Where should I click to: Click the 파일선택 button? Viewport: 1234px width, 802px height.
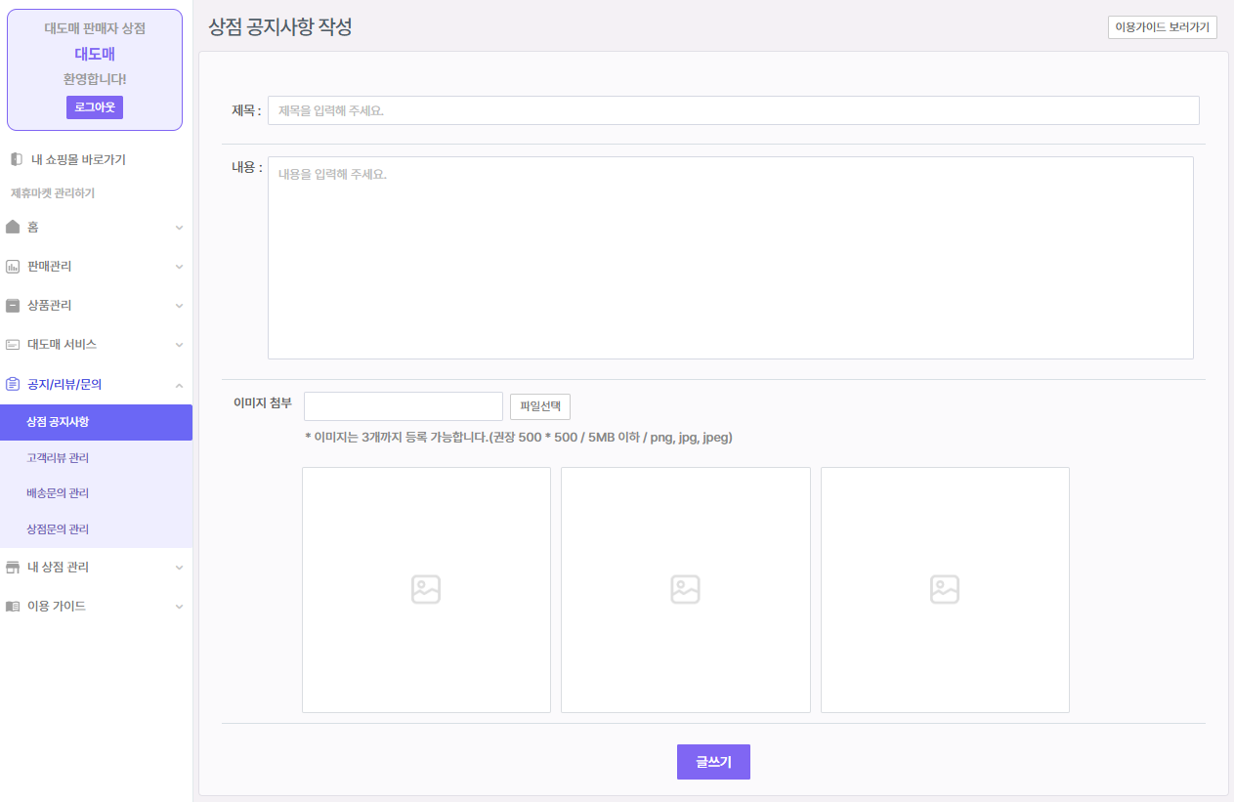point(540,406)
